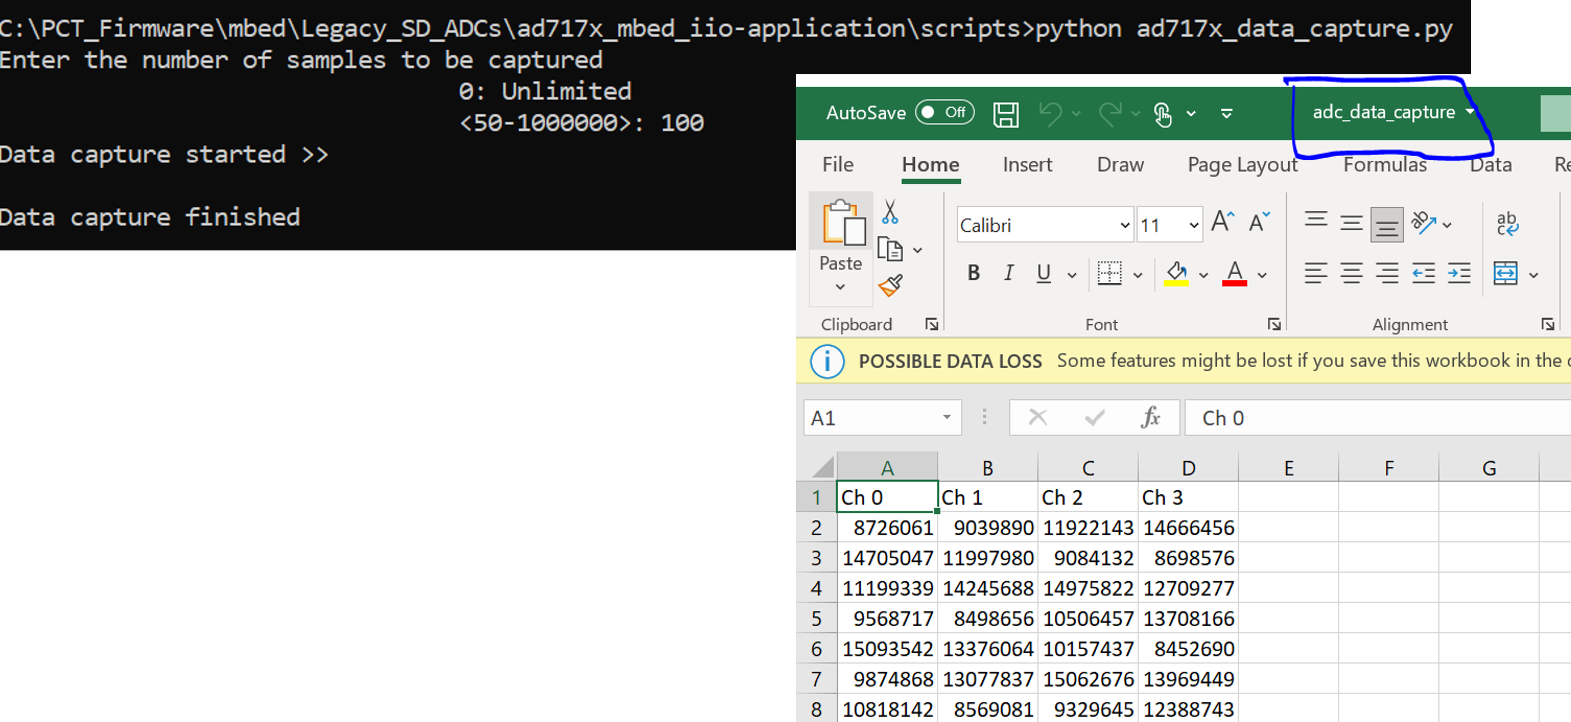The height and width of the screenshot is (722, 1571).
Task: Toggle the AutoSave switch
Action: [x=944, y=113]
